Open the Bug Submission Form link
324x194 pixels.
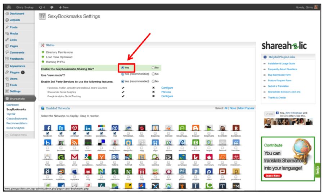(279, 75)
